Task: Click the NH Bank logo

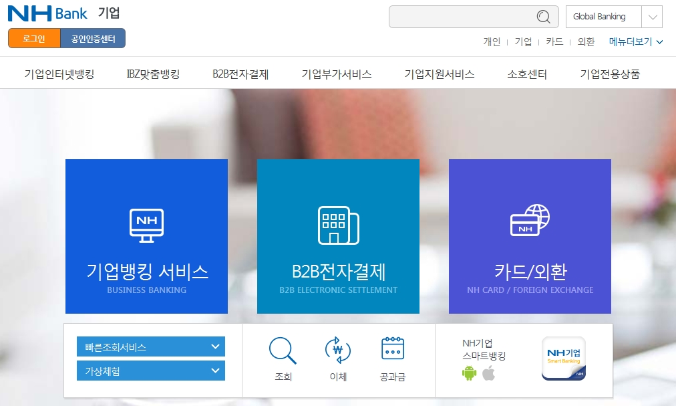Action: click(47, 13)
